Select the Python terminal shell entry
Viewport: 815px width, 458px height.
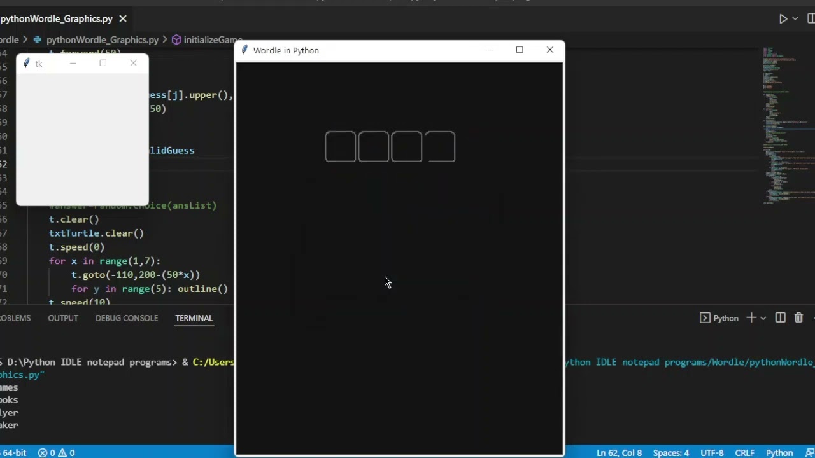719,318
